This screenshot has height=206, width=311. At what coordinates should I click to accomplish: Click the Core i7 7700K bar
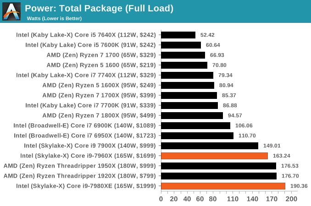tap(189, 105)
